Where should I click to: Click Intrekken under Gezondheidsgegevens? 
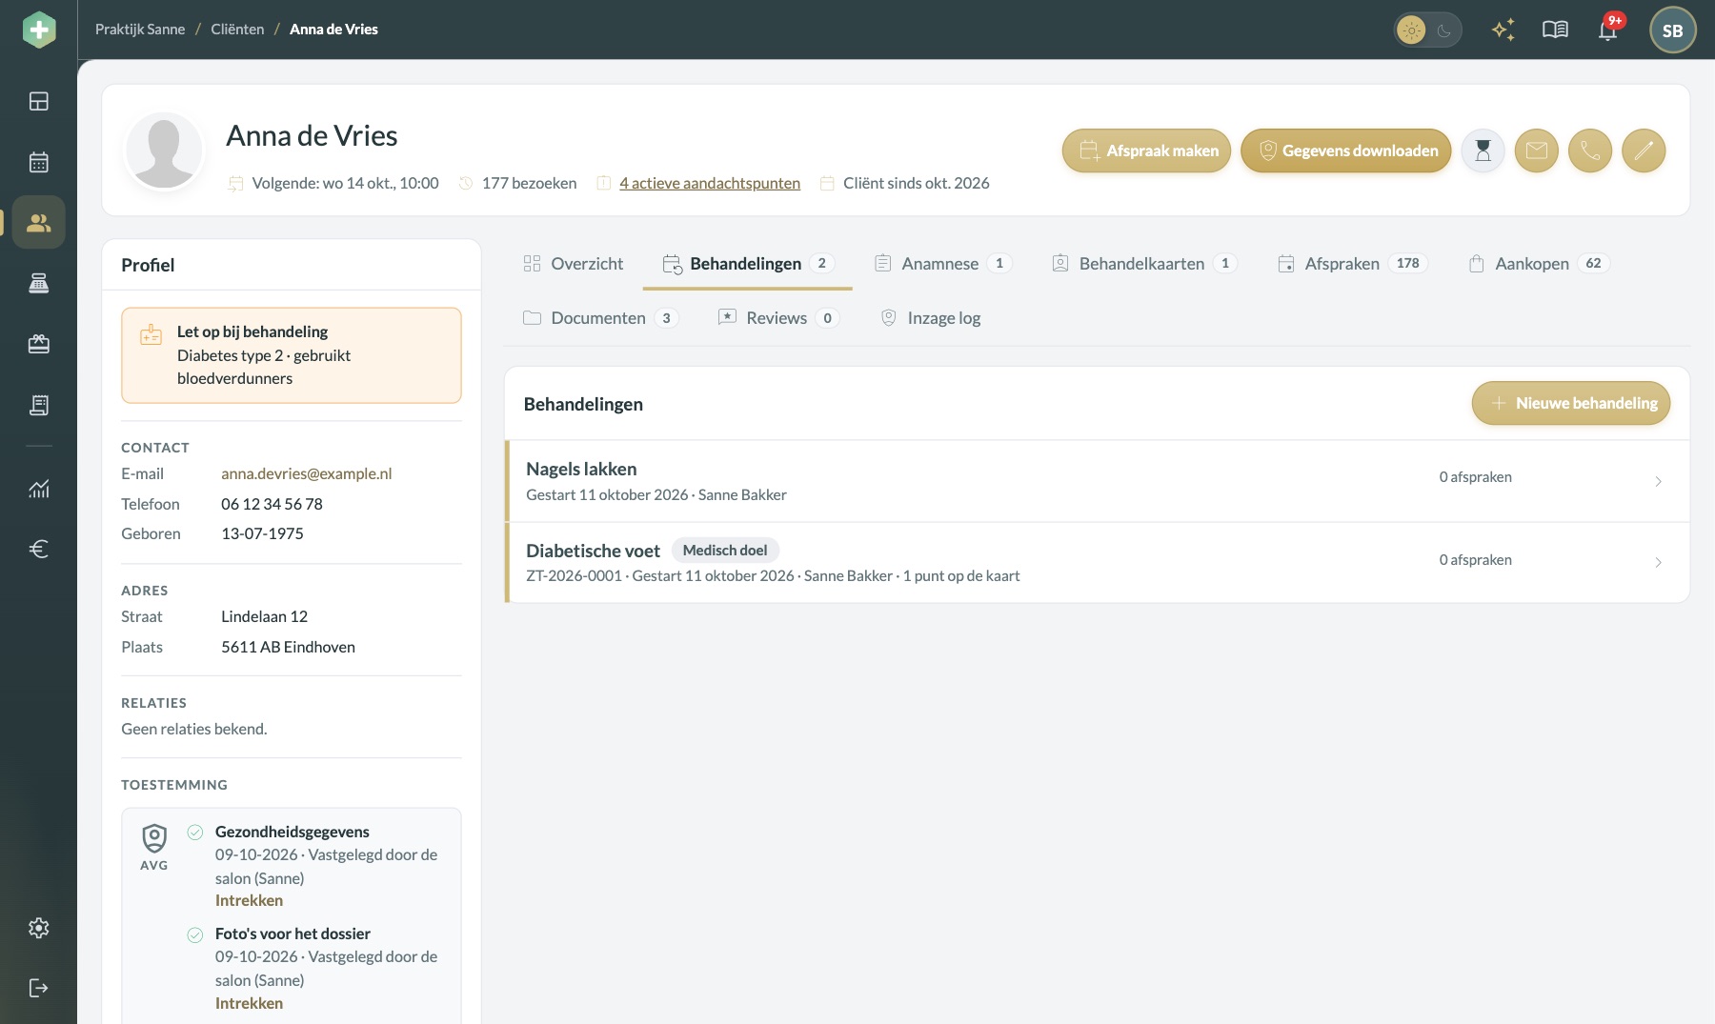[x=249, y=900]
